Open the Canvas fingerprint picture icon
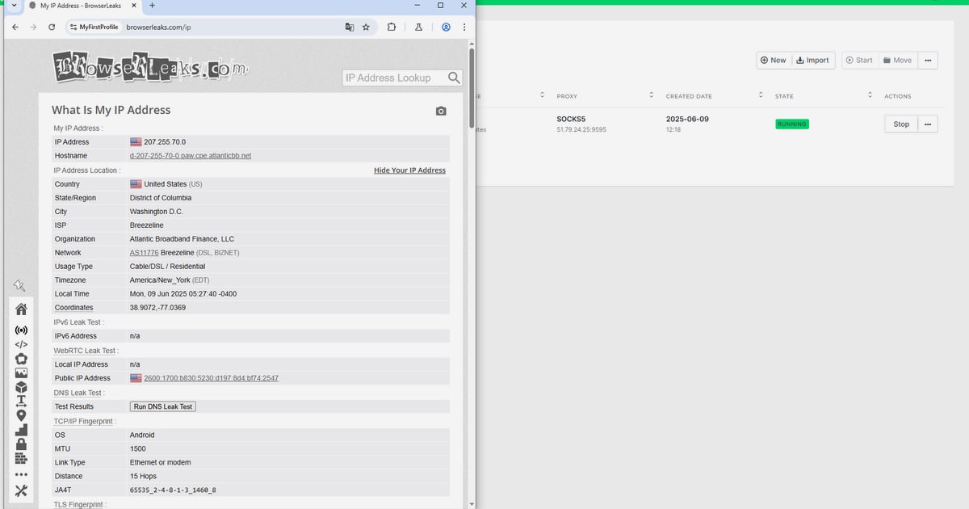The height and width of the screenshot is (509, 969). click(21, 373)
